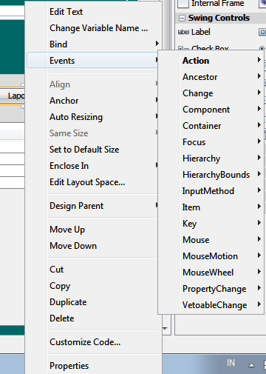Open Customize Code dialog
Screen dimensions: 266x374
[x=94, y=342]
